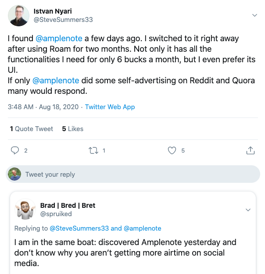Expand the main tweet options chevron

pyautogui.click(x=254, y=15)
